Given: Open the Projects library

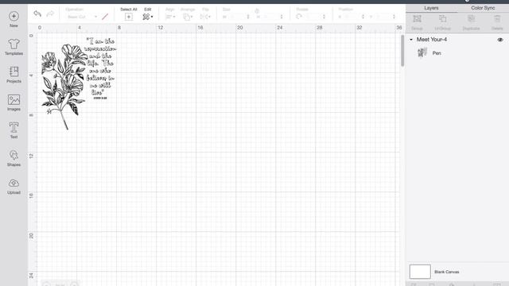Looking at the screenshot, I should 14,75.
